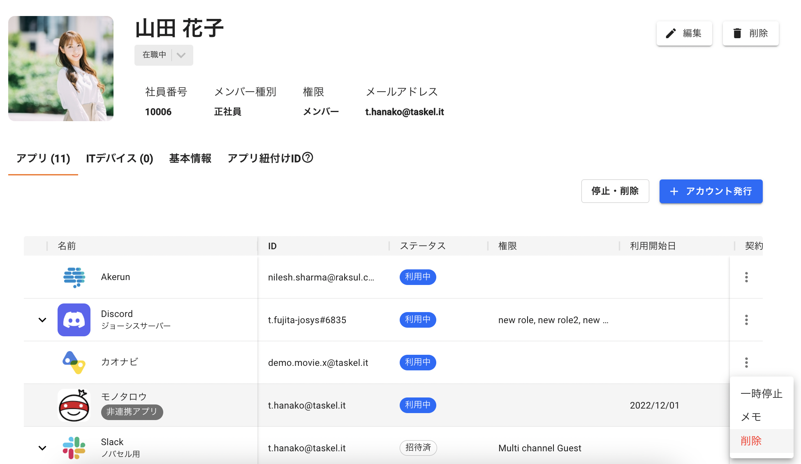Expand the Slack row chevron

(42, 448)
